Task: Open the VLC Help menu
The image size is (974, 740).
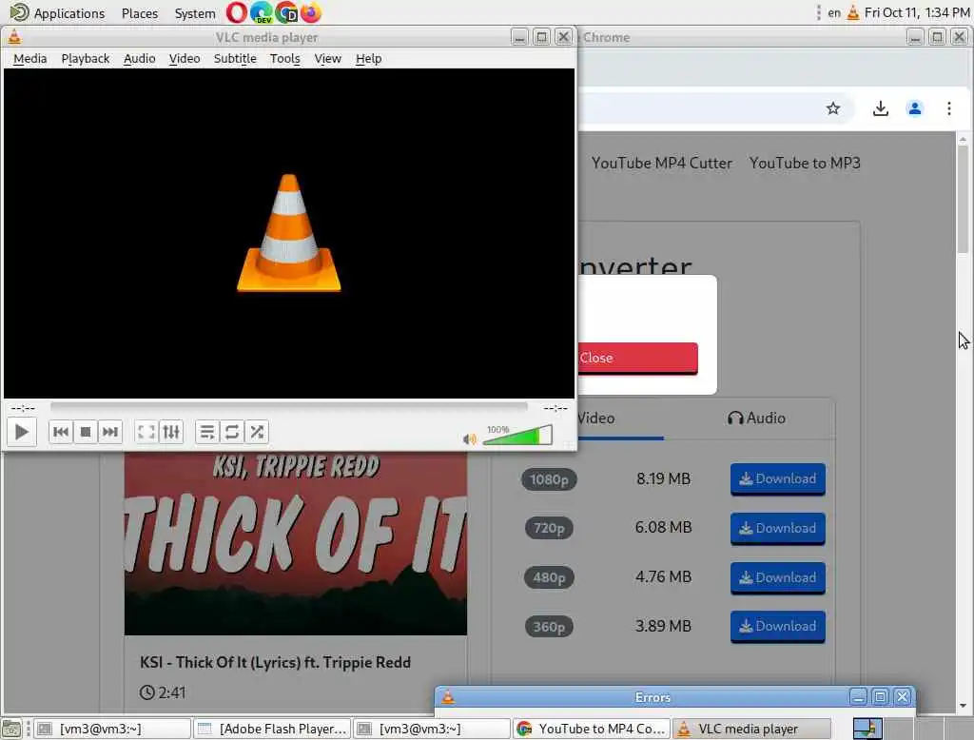Action: (x=368, y=58)
